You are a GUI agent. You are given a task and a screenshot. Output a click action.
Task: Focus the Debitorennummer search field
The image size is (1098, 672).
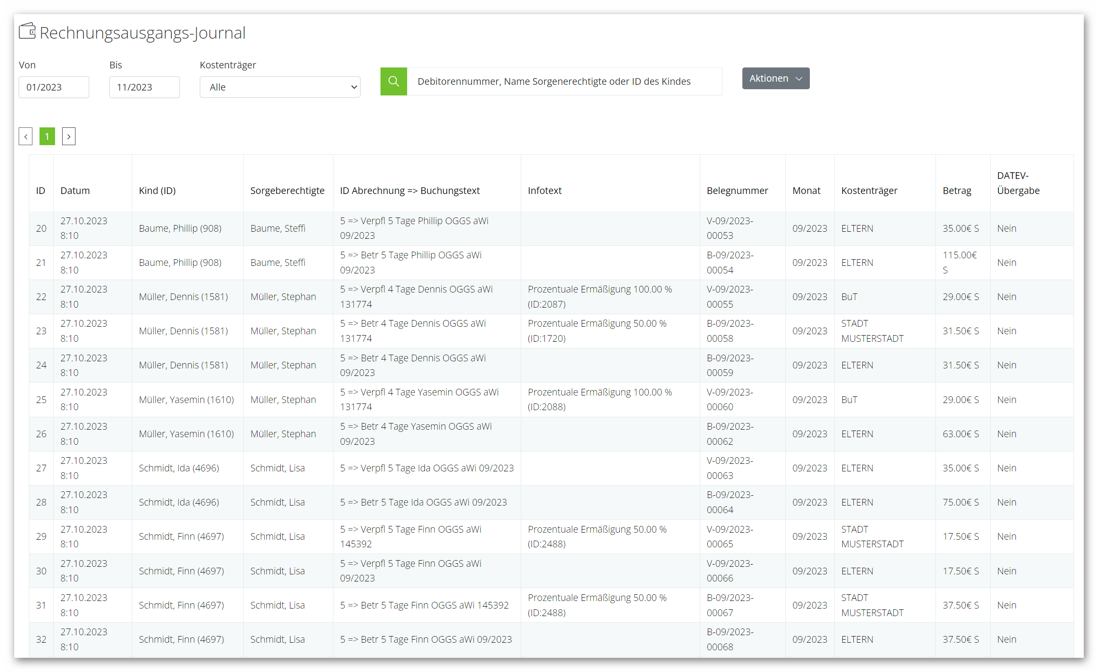(564, 81)
